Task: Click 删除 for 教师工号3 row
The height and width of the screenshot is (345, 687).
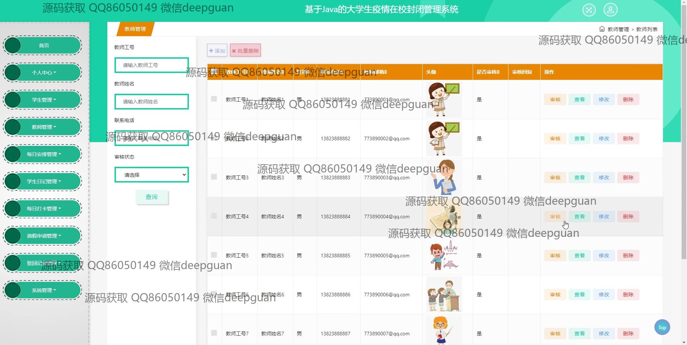Action: coord(628,178)
